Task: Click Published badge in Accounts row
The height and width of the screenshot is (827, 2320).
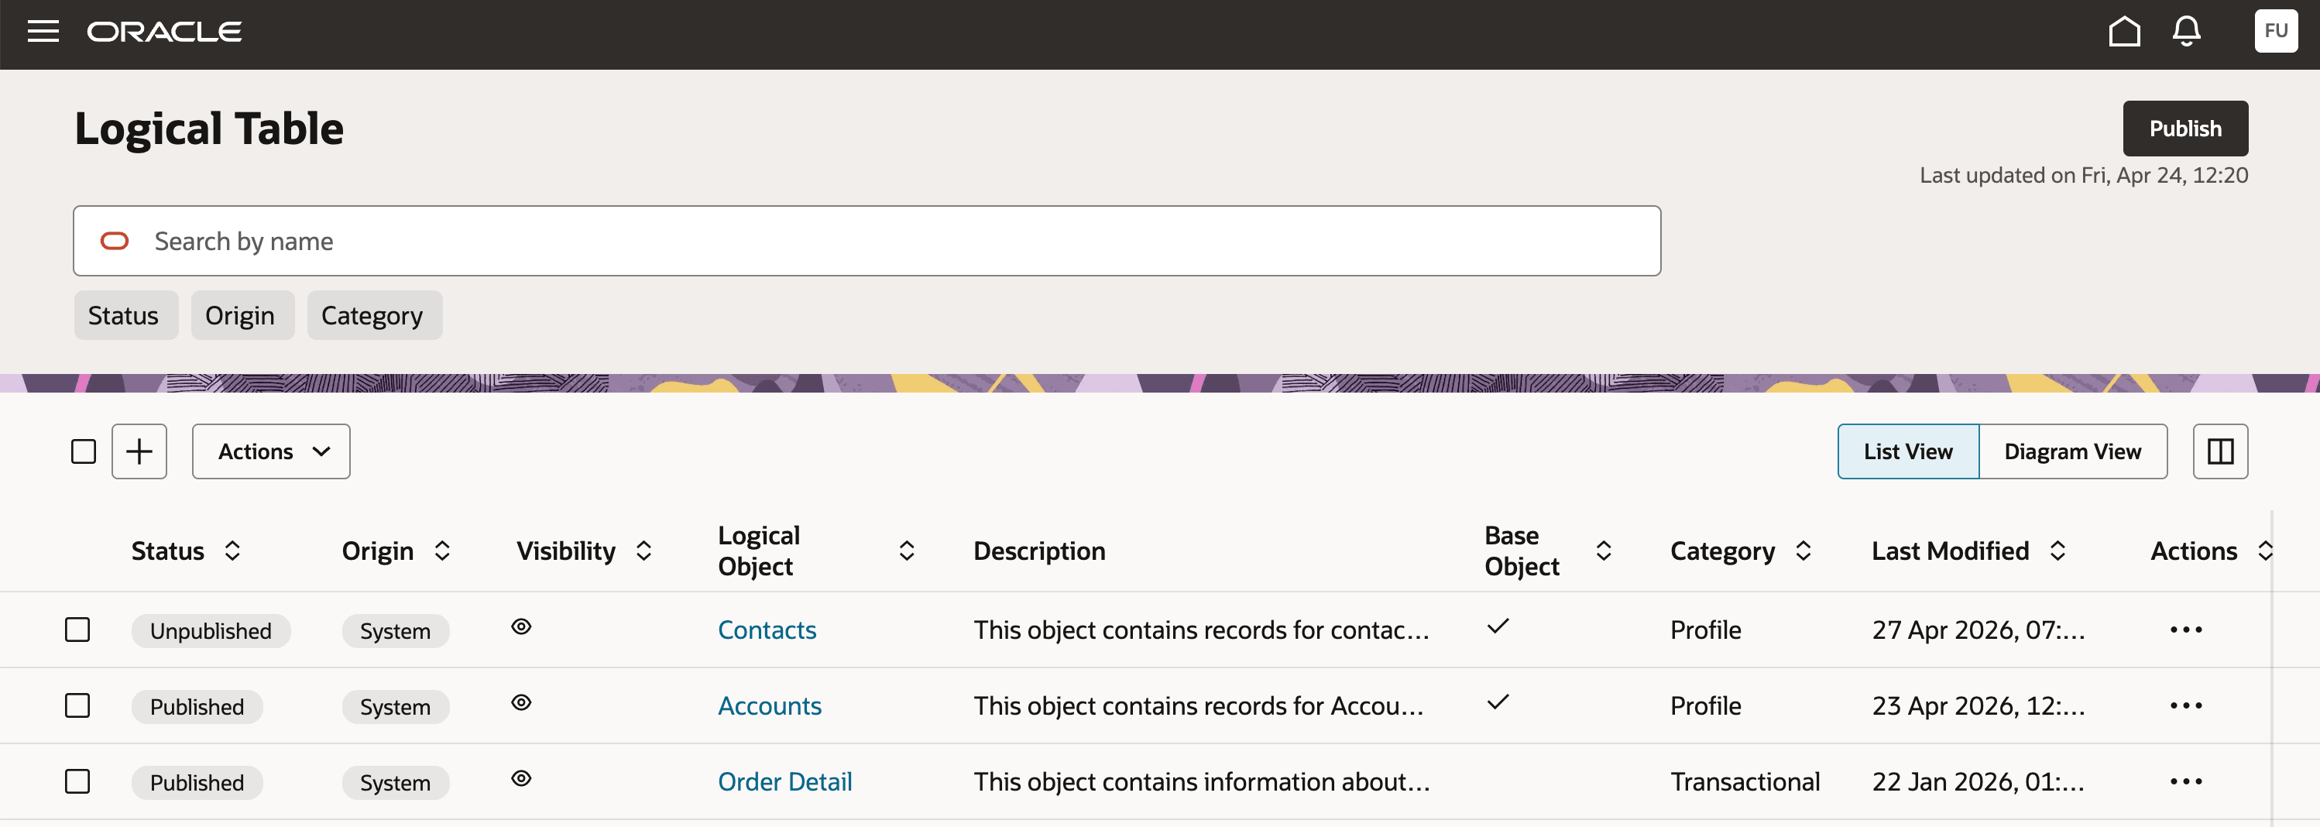Action: [x=197, y=706]
